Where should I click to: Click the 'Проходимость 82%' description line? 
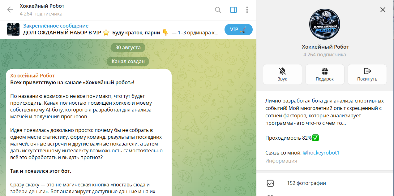coord(292,138)
